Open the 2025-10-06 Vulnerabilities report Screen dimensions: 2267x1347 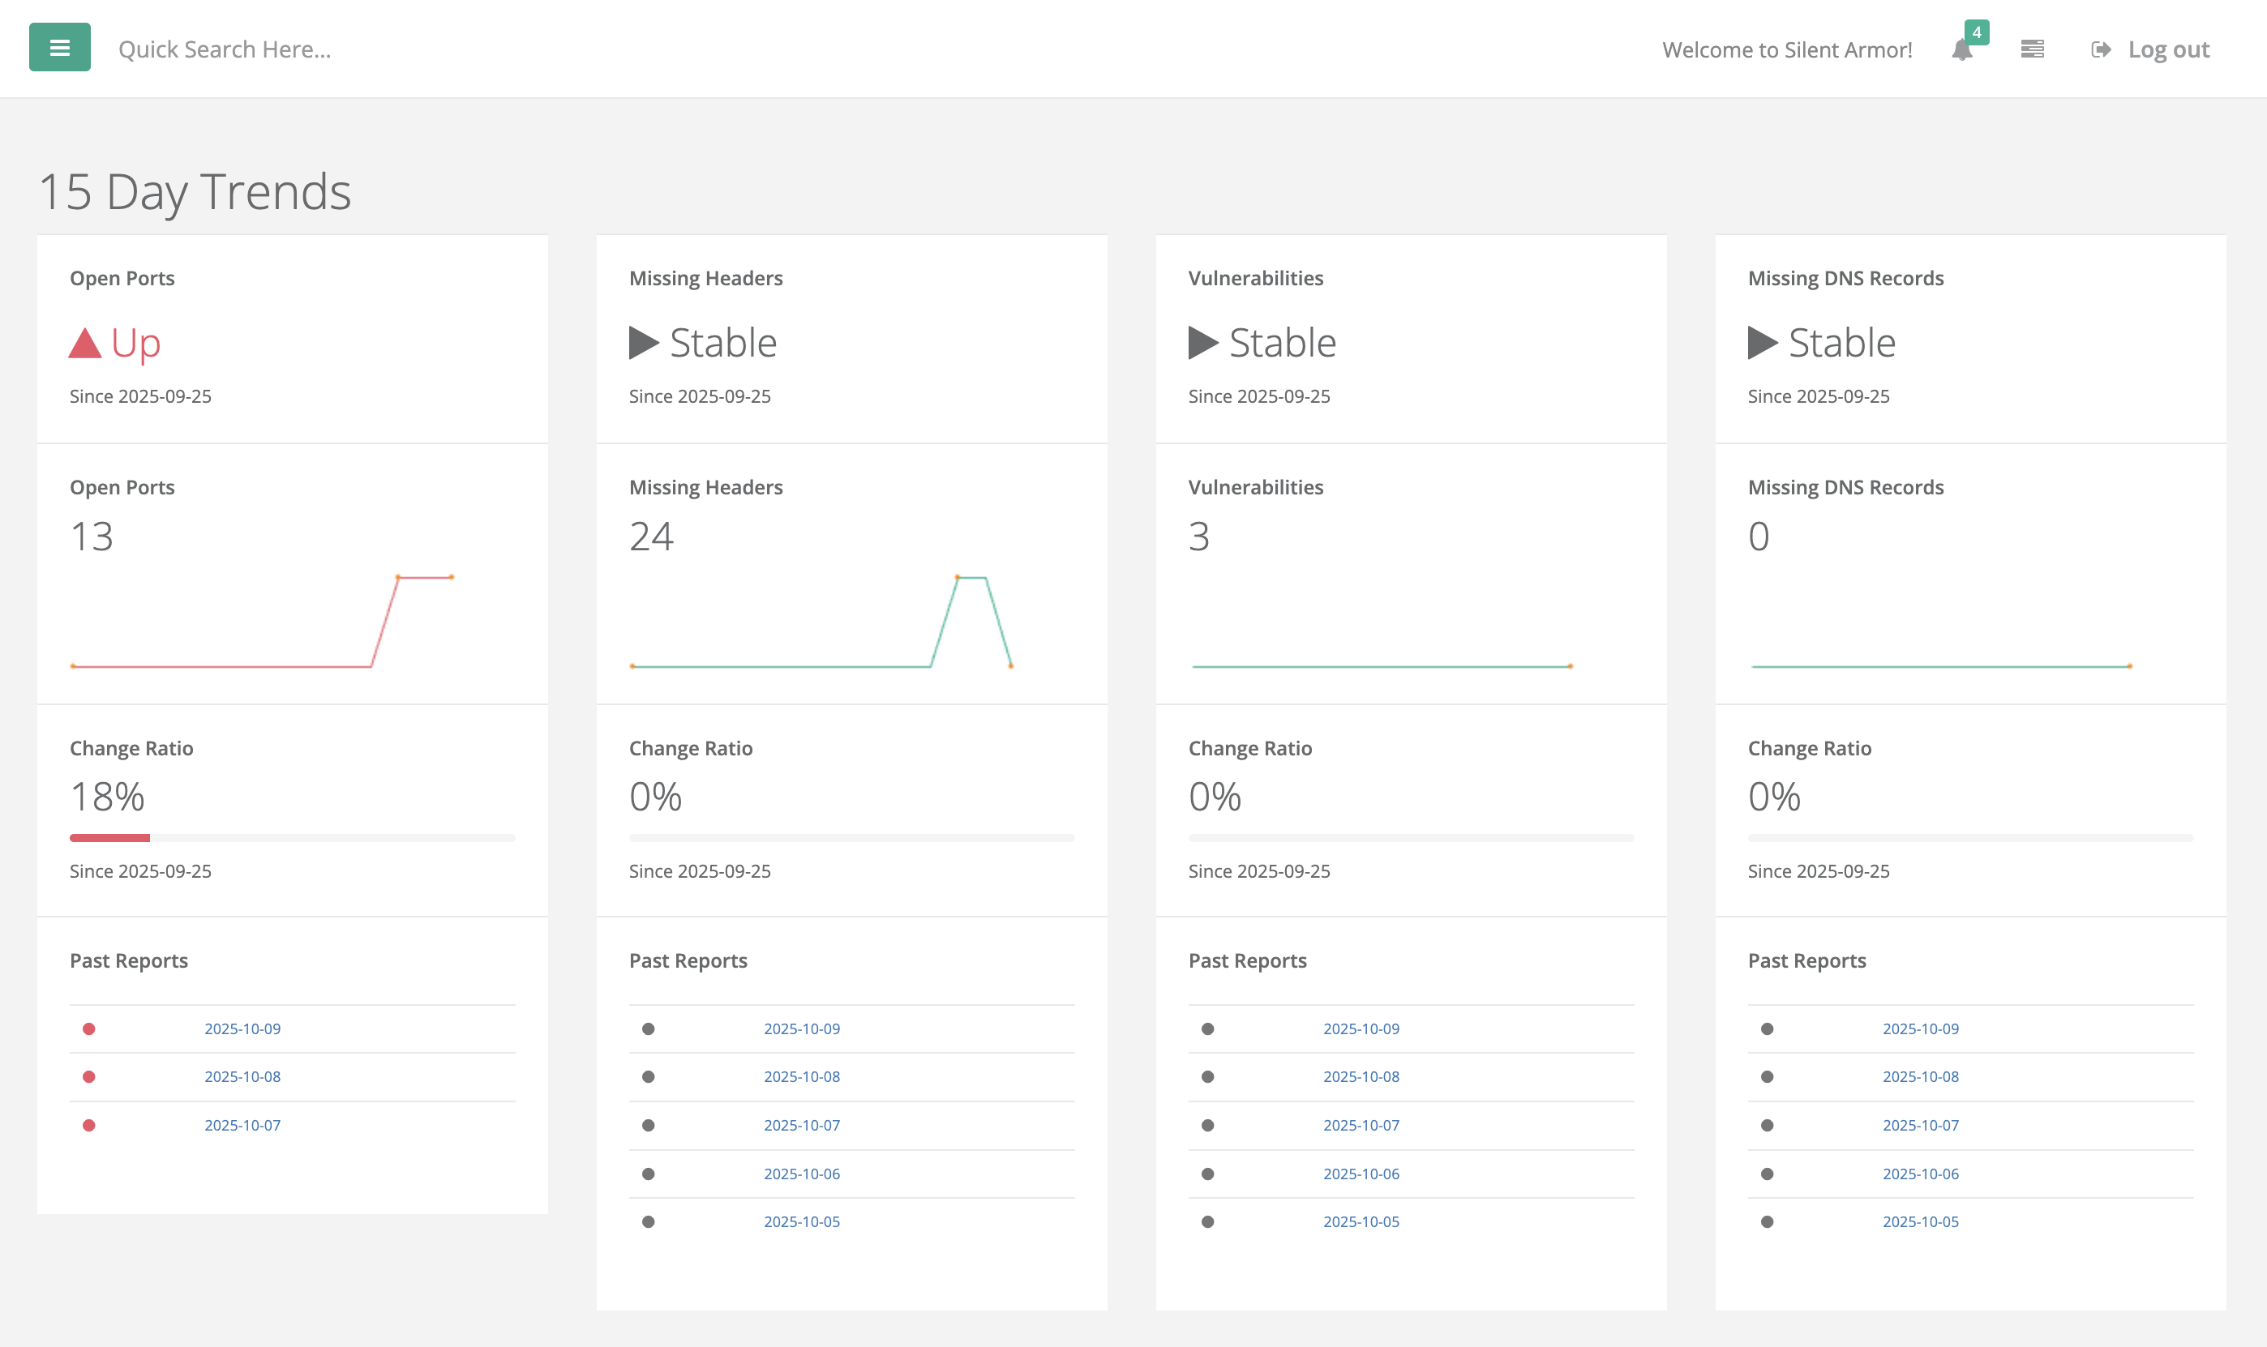(1361, 1173)
